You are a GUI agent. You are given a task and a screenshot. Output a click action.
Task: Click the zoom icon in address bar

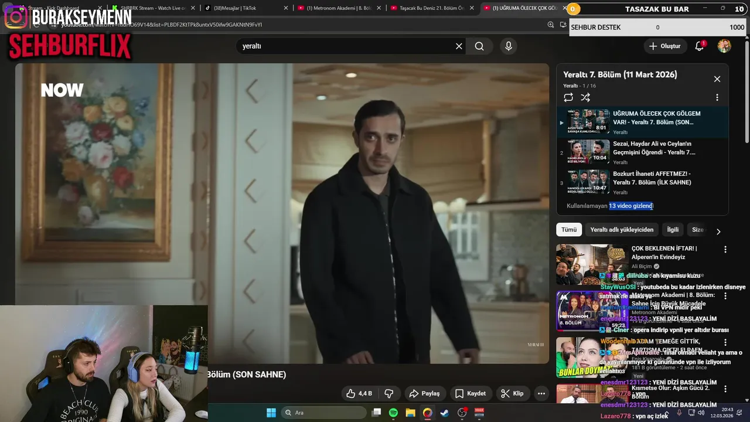[x=551, y=25]
